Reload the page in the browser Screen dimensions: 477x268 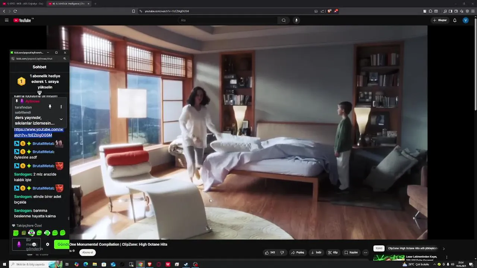tap(15, 11)
